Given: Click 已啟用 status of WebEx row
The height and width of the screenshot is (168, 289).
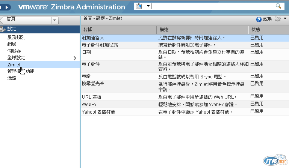Looking at the screenshot, I should (257, 104).
